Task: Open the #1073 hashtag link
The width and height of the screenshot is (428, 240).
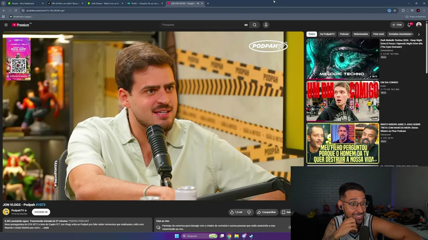Action: 41,205
